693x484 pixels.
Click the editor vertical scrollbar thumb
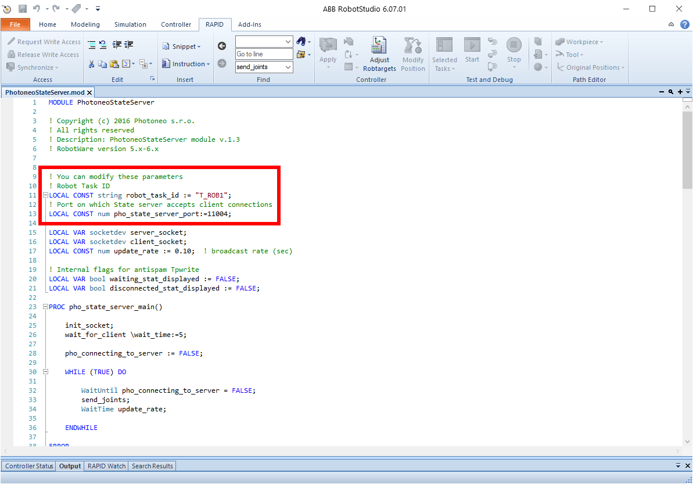687,149
